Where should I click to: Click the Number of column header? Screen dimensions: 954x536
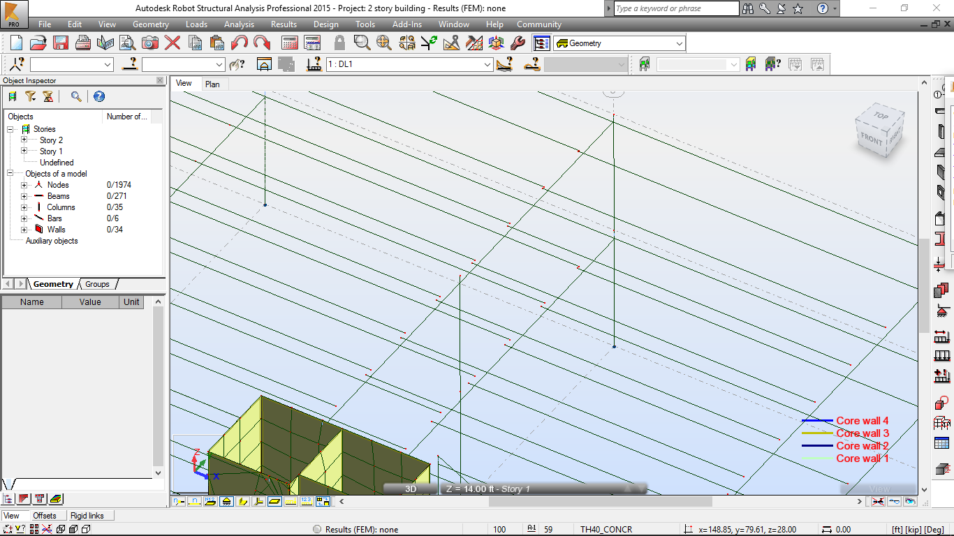tap(127, 117)
